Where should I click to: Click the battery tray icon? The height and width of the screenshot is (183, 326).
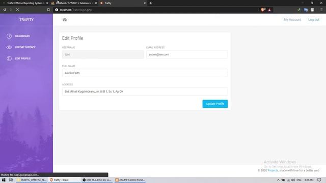click(x=283, y=180)
